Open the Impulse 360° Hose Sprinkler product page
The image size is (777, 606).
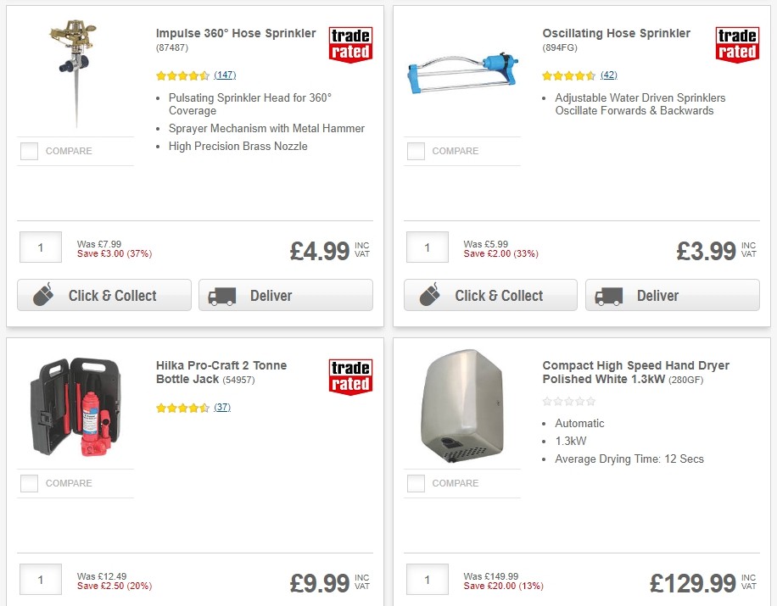coord(235,33)
